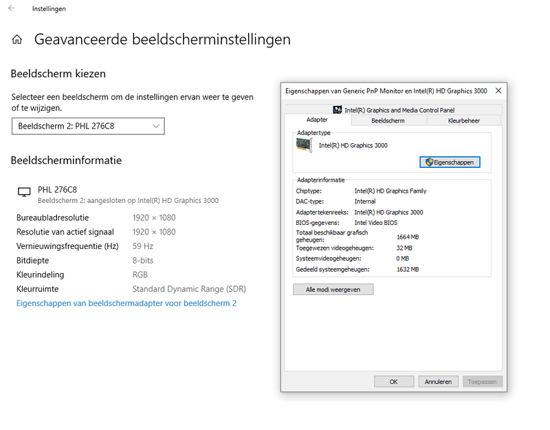550x430 pixels.
Task: Go back with the Instellingen arrow
Action: (x=12, y=8)
